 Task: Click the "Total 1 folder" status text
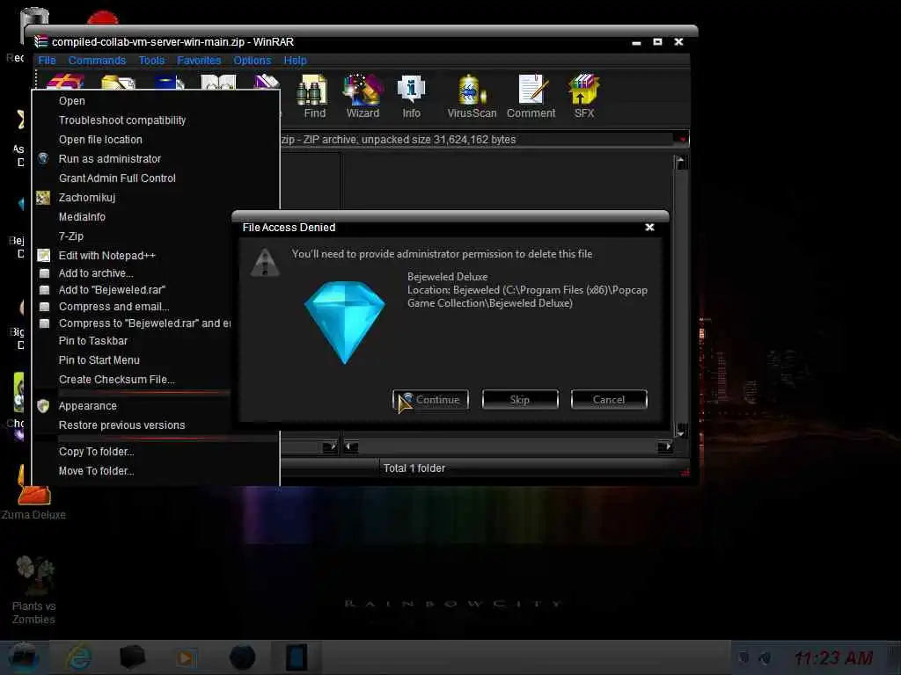pos(414,468)
